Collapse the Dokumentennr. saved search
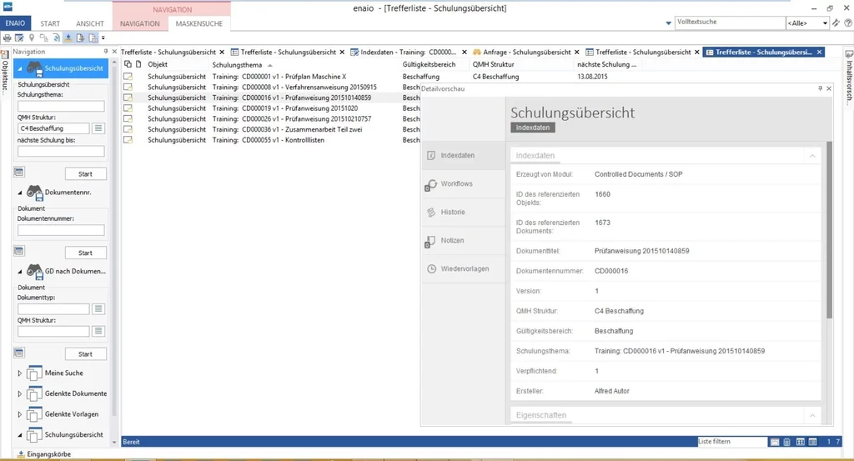This screenshot has height=461, width=854. 20,193
